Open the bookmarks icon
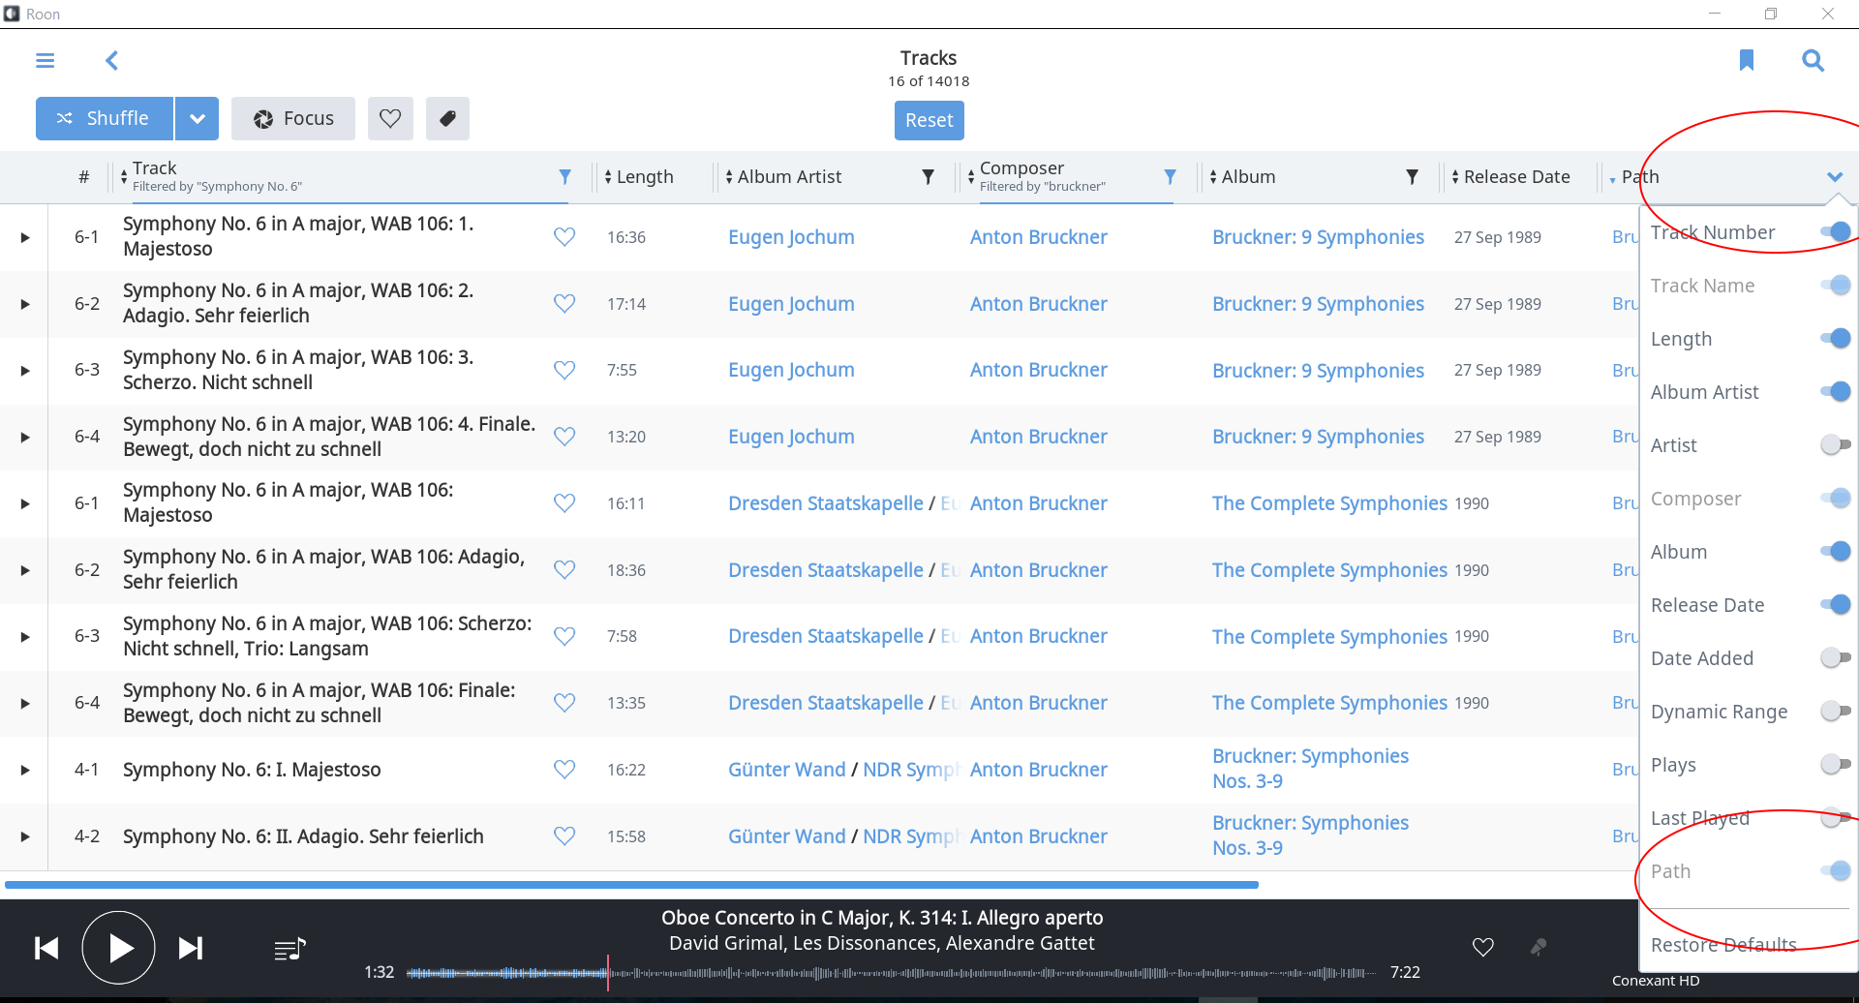Viewport: 1859px width, 1003px height. 1746,61
